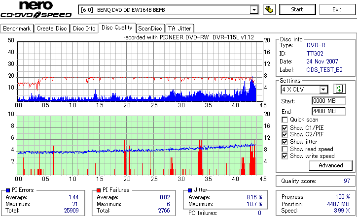This screenshot has height=217, width=357.
Task: Disable Show write speed checkbox
Action: [x=285, y=156]
